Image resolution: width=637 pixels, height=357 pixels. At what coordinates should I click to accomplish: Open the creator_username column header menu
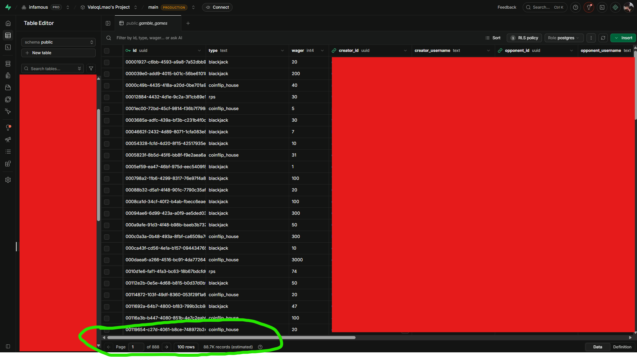point(488,51)
